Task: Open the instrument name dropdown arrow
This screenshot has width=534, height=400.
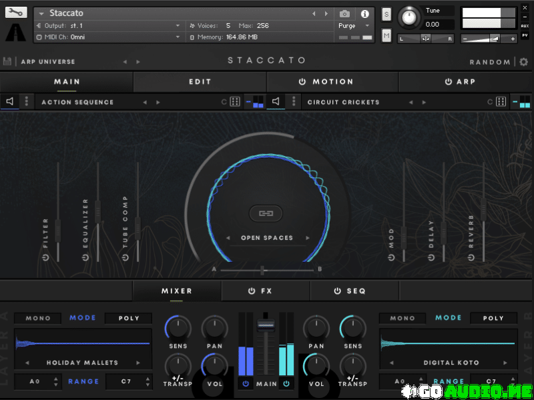Action: pyautogui.click(x=41, y=14)
